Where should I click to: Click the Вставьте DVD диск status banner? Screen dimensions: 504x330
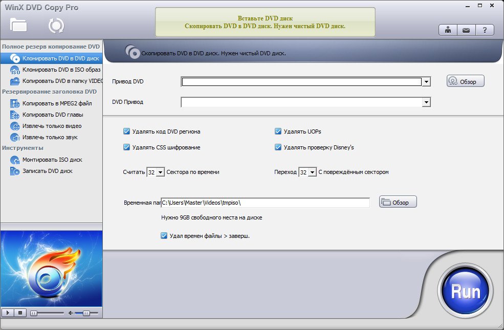point(265,22)
